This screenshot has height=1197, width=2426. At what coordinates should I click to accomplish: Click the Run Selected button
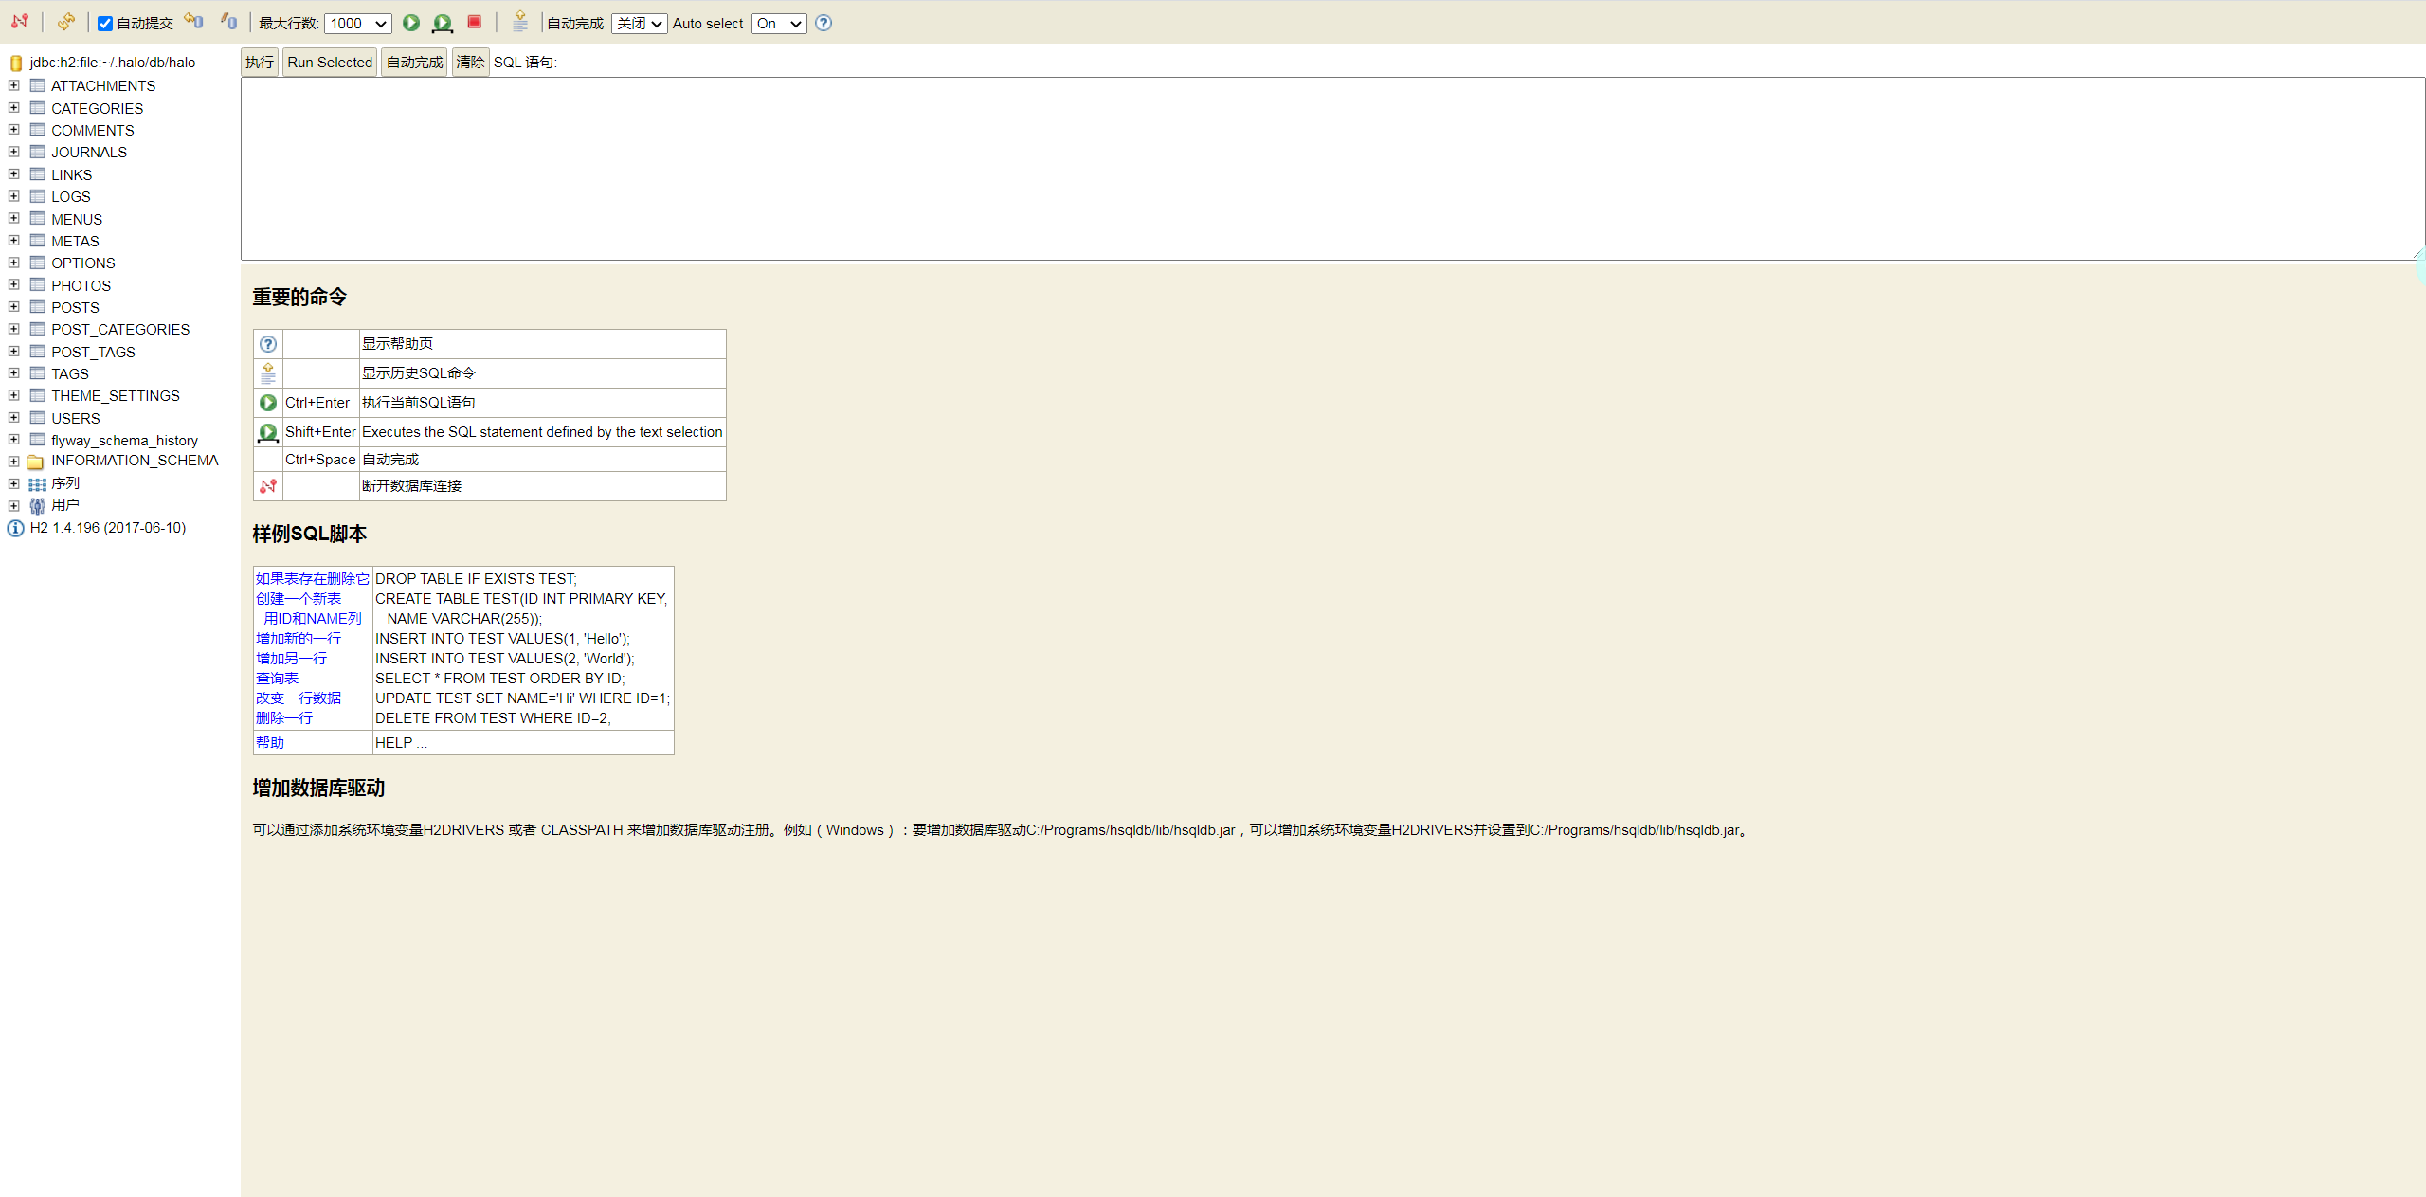pyautogui.click(x=330, y=63)
